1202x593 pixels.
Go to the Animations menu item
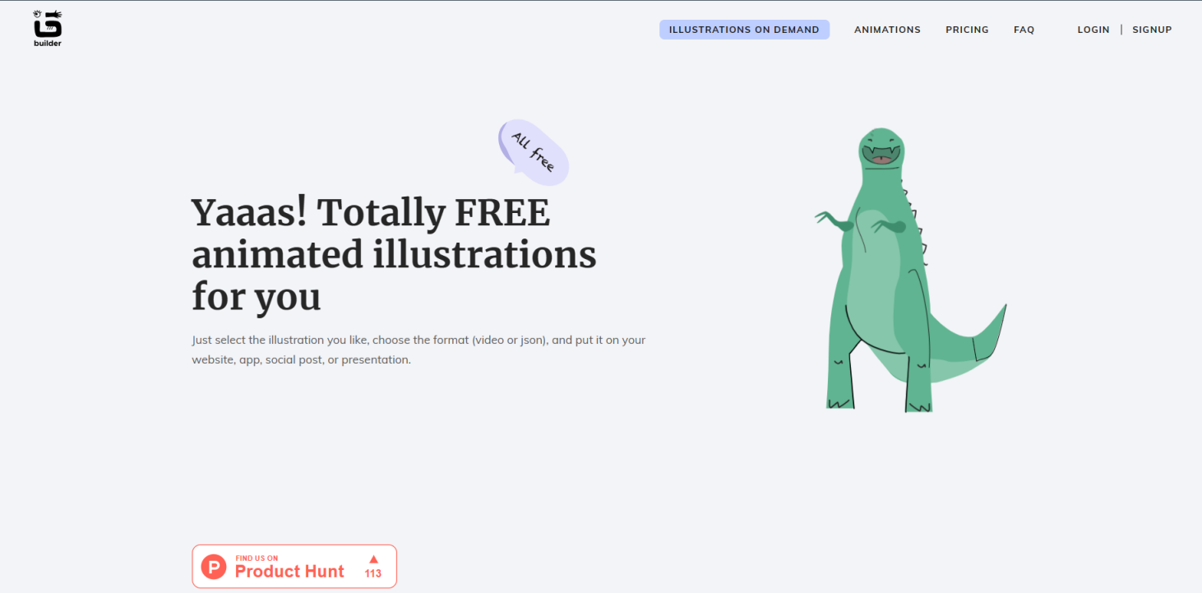point(887,30)
